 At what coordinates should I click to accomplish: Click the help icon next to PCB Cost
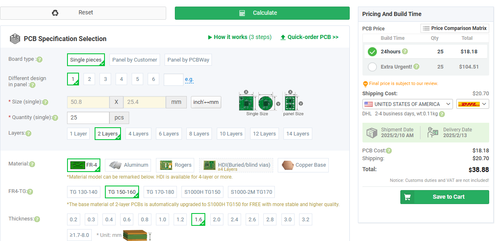pos(389,151)
